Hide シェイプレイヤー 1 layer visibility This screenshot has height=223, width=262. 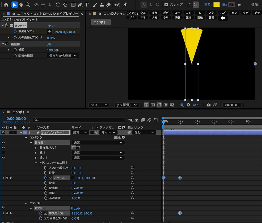pos(3,132)
